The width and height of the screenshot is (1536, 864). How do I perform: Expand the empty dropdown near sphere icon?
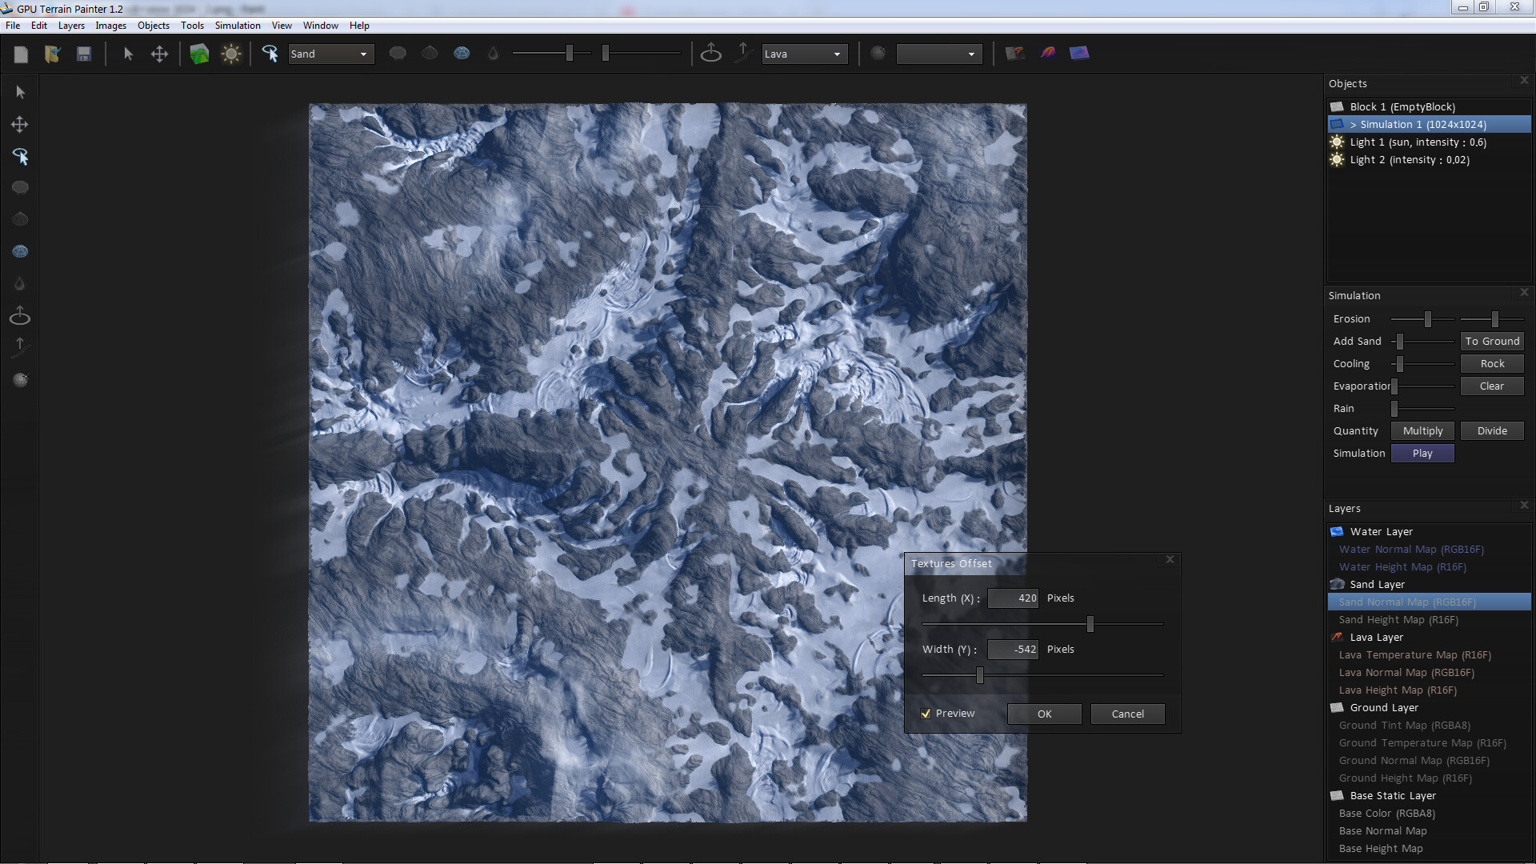(x=938, y=54)
